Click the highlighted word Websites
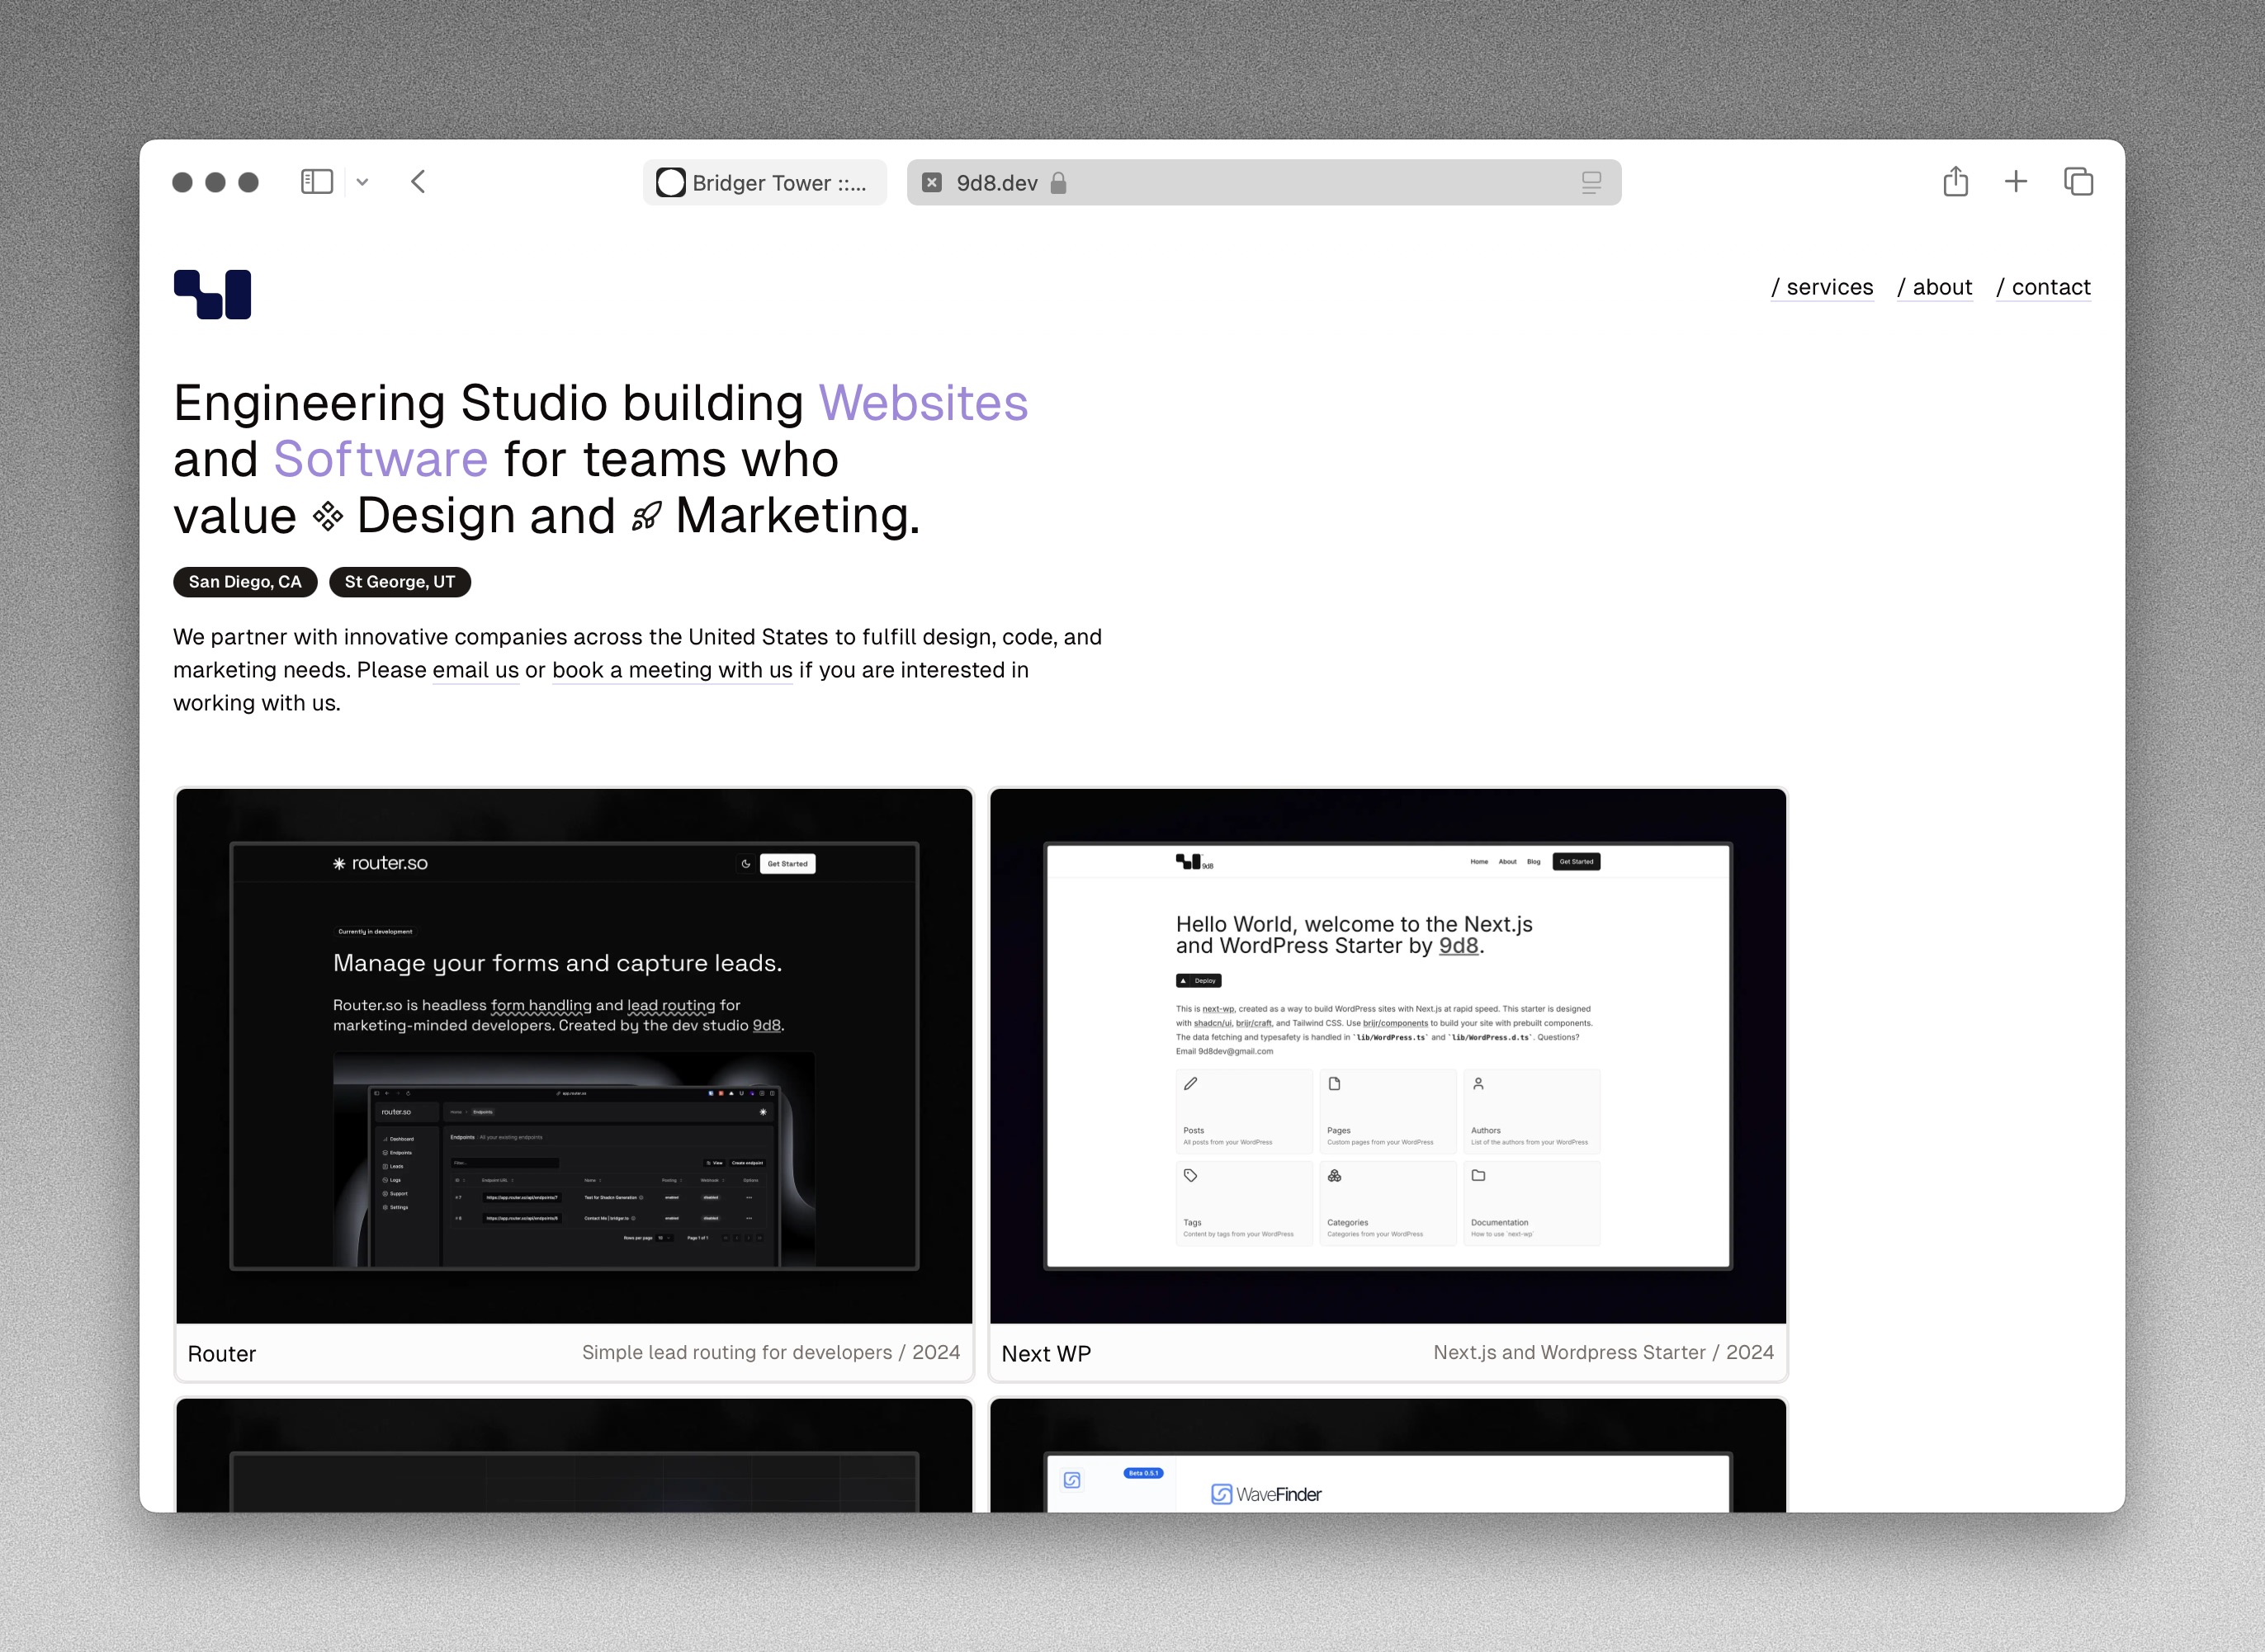 pyautogui.click(x=924, y=403)
